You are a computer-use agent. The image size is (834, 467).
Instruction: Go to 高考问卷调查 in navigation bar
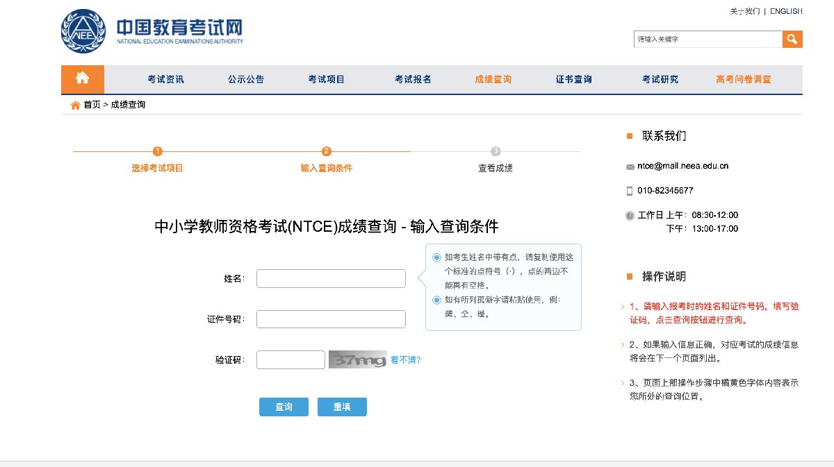coord(744,79)
